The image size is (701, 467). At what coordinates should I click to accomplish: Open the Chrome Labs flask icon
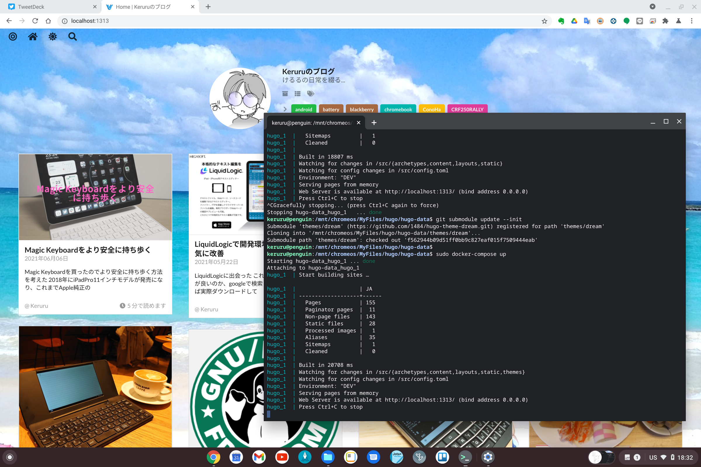(679, 21)
